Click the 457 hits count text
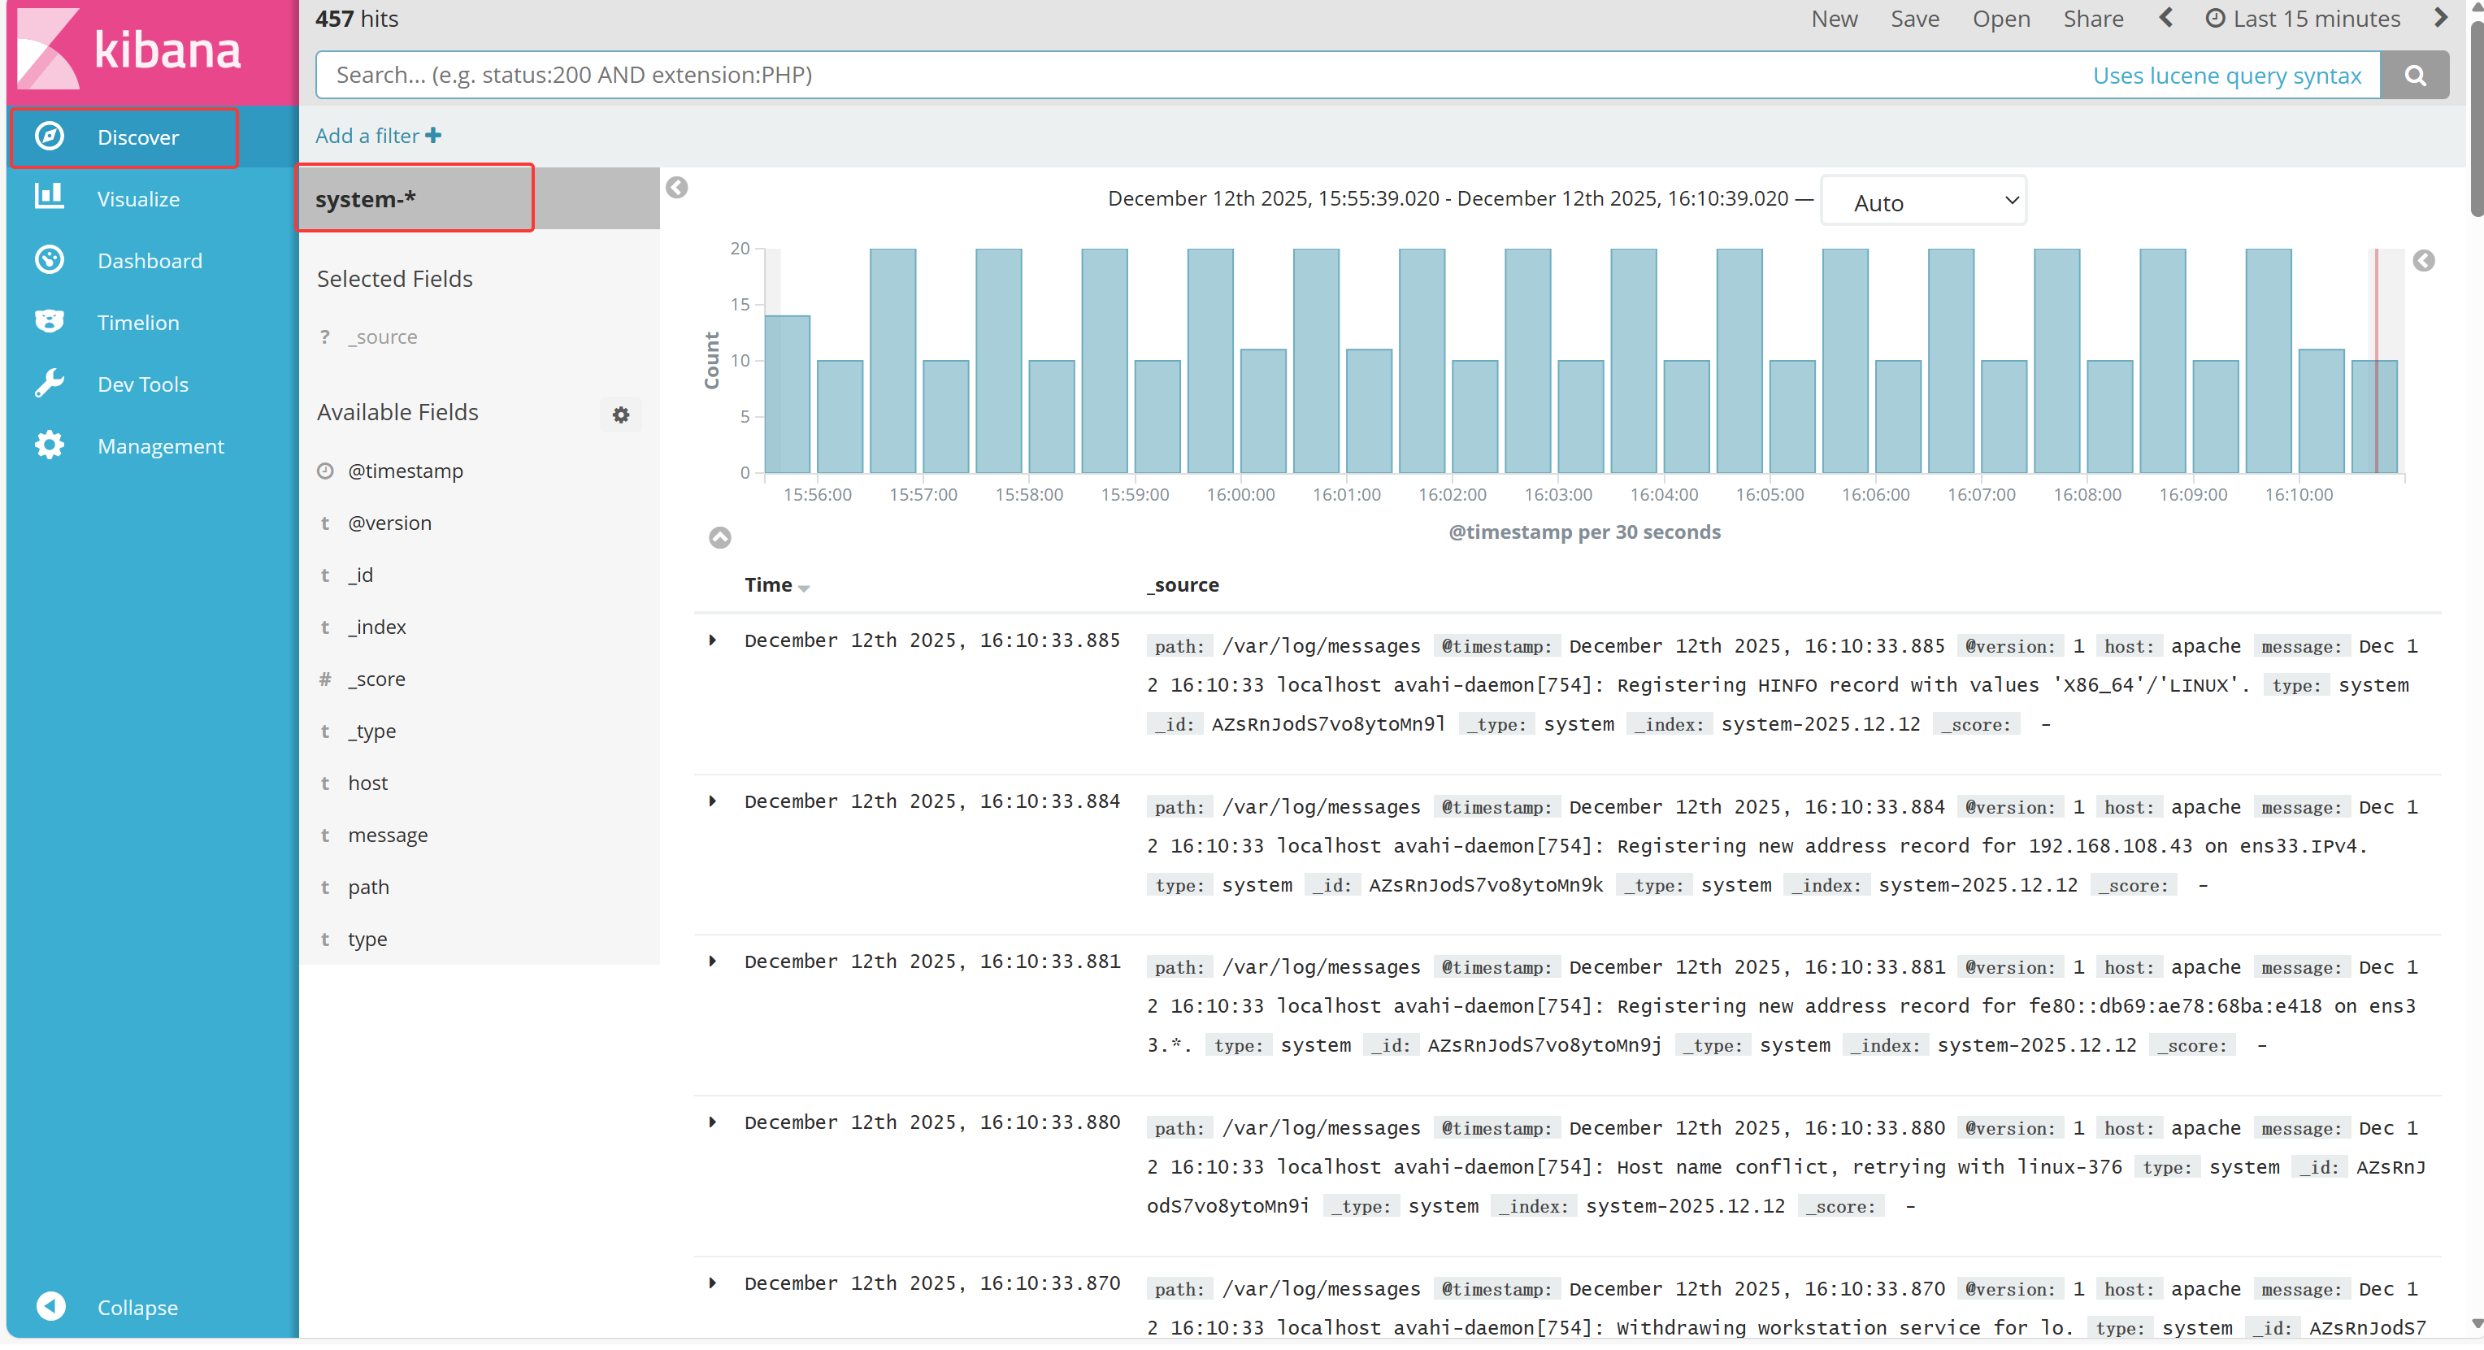The width and height of the screenshot is (2484, 1350). pyautogui.click(x=357, y=19)
